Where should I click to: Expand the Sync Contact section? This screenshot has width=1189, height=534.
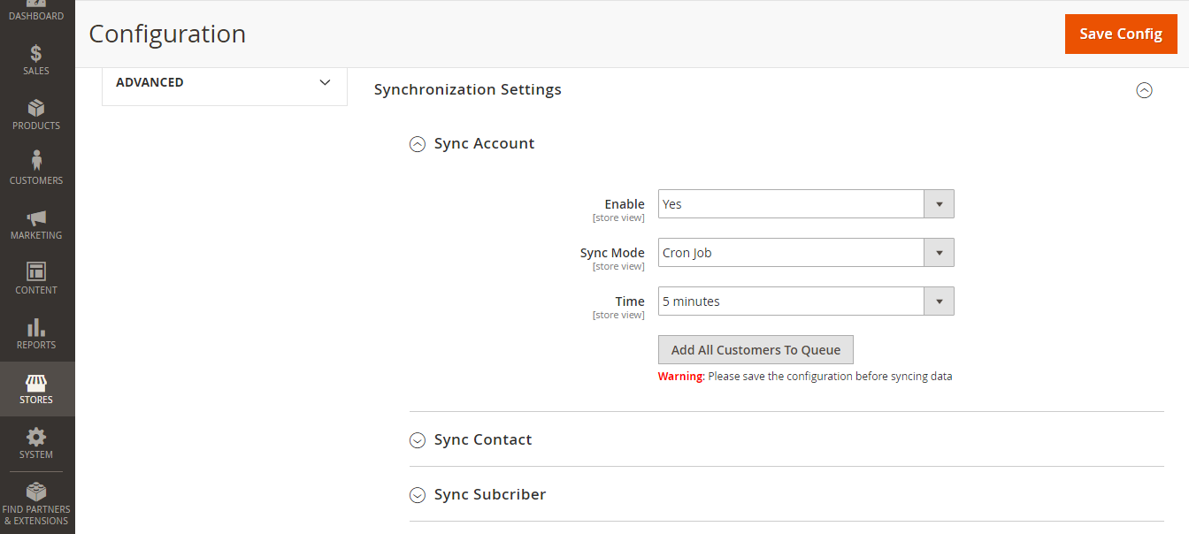[418, 440]
